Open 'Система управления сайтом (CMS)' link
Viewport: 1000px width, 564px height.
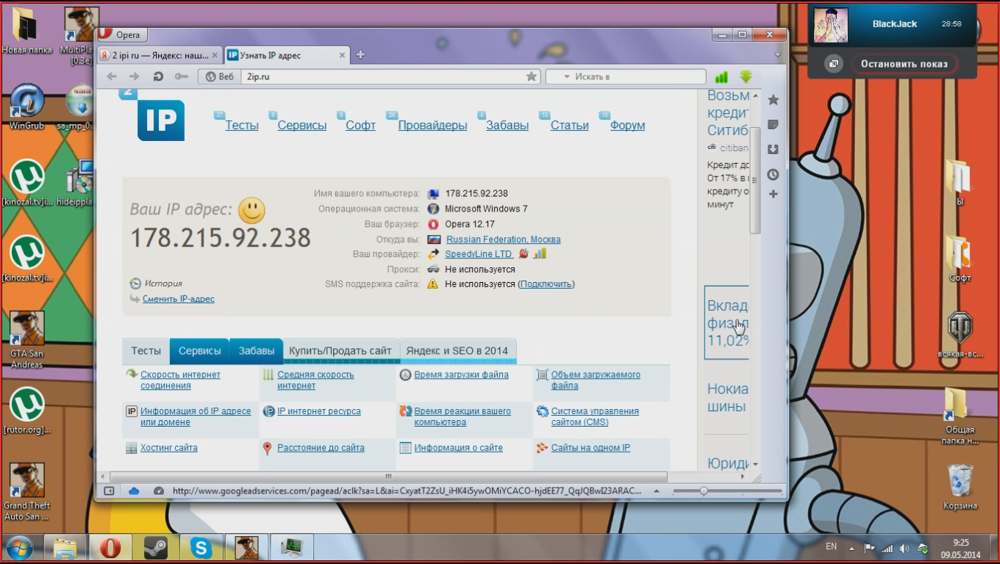point(595,417)
